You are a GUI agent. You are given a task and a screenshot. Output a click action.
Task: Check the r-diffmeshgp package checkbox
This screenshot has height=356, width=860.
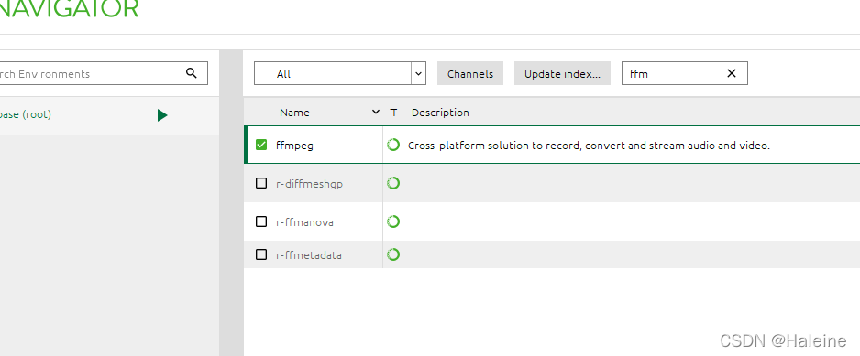261,183
